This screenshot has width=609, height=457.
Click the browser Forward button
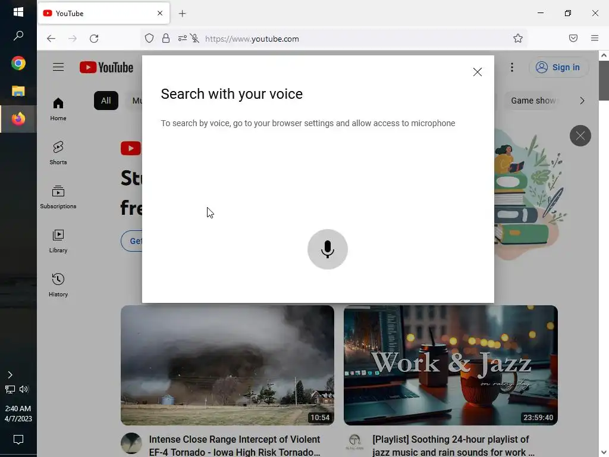click(73, 39)
